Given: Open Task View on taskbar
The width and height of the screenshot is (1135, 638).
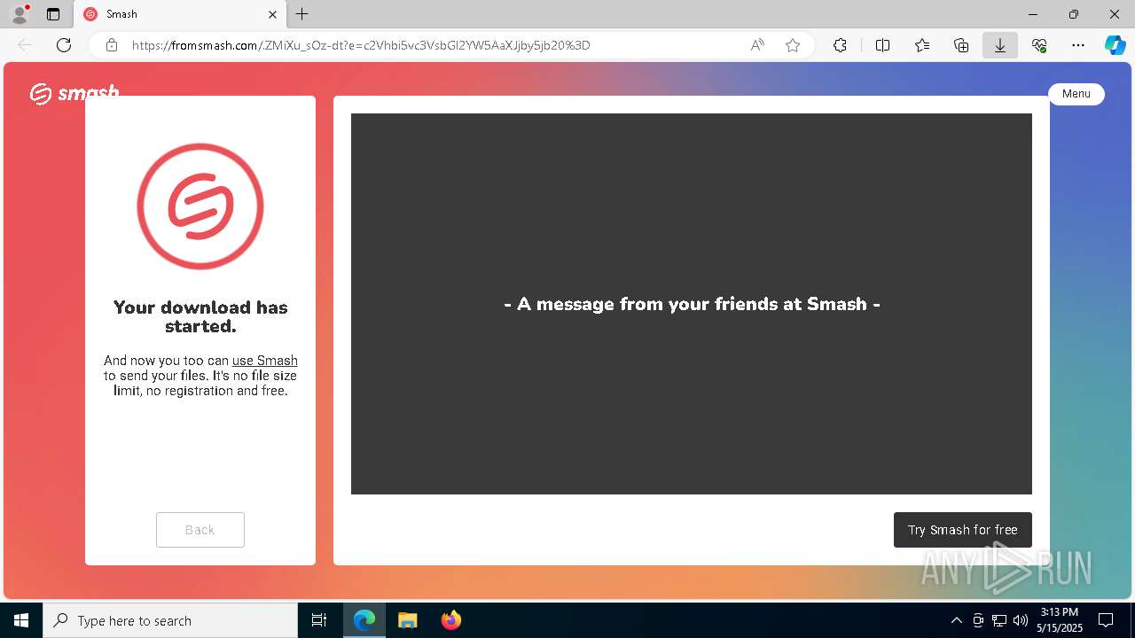Looking at the screenshot, I should tap(319, 620).
